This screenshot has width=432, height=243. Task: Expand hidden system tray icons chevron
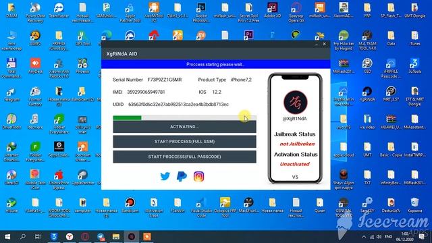(364, 237)
